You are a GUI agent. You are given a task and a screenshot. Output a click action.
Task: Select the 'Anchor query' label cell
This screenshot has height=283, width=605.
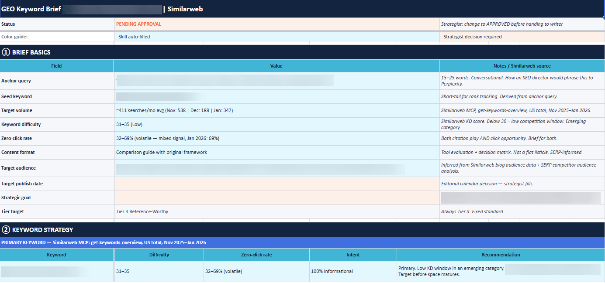(57, 81)
